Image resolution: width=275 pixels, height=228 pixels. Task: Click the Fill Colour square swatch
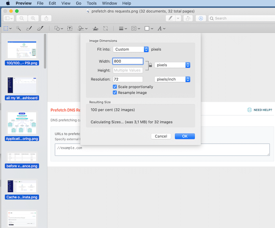pos(147,29)
